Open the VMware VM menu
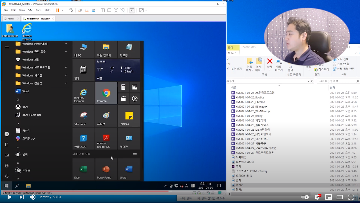Screen dimensions: 360x203 click(x=30, y=10)
